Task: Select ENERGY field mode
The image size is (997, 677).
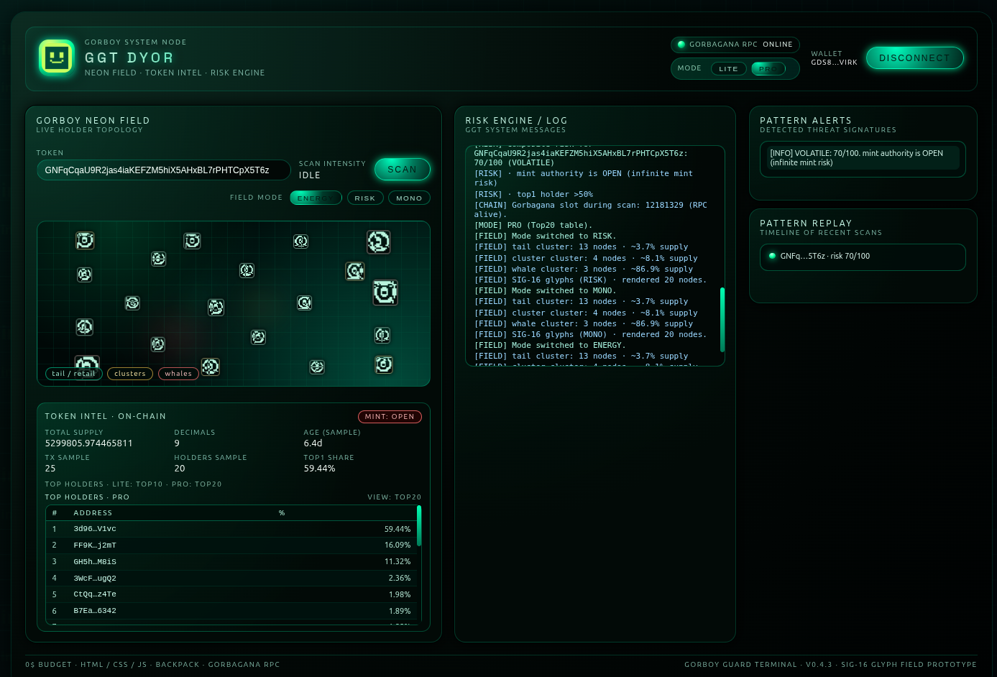Action: 316,198
